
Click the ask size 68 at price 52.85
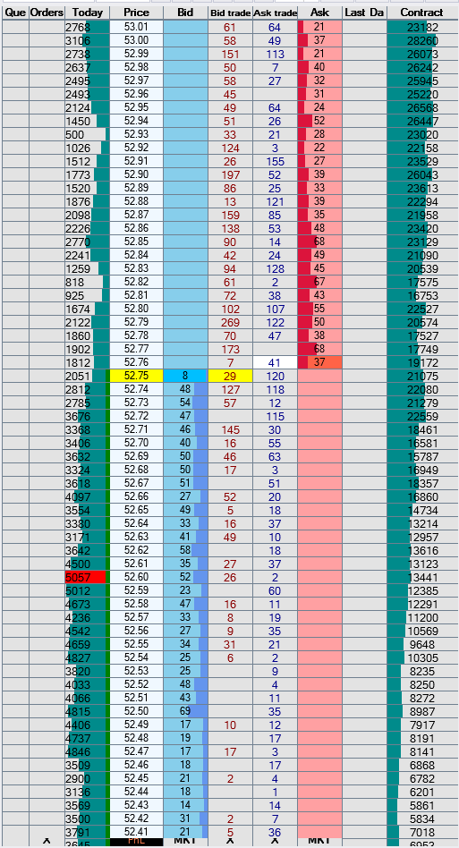coord(319,242)
